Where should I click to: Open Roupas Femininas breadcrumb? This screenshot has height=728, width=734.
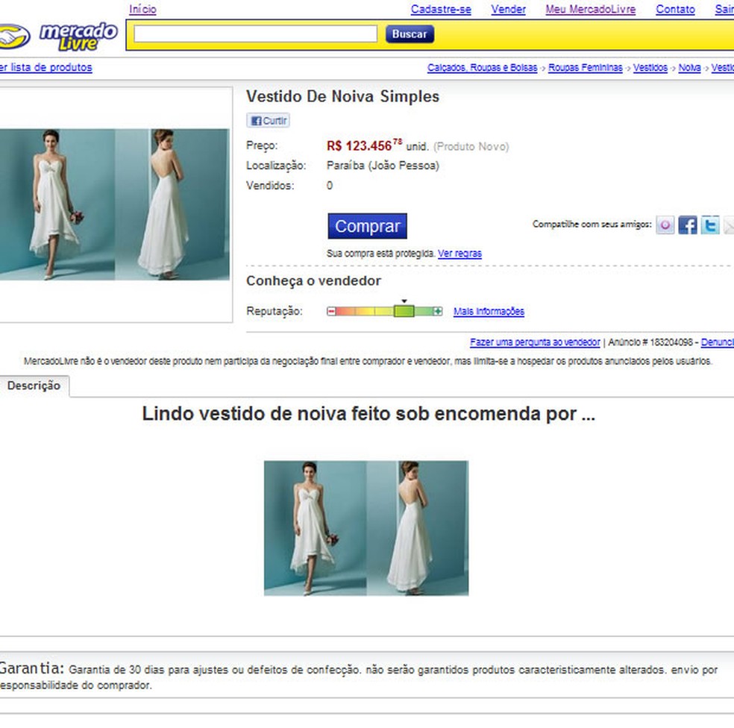[x=586, y=68]
